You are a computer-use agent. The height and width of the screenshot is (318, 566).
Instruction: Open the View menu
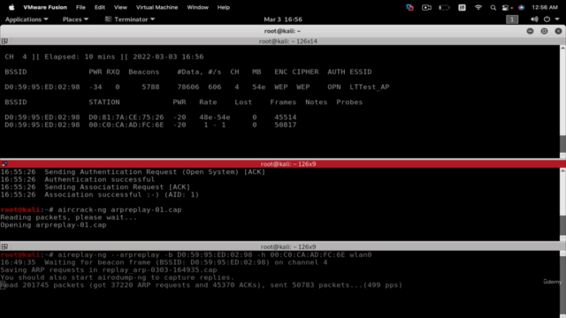(x=120, y=7)
